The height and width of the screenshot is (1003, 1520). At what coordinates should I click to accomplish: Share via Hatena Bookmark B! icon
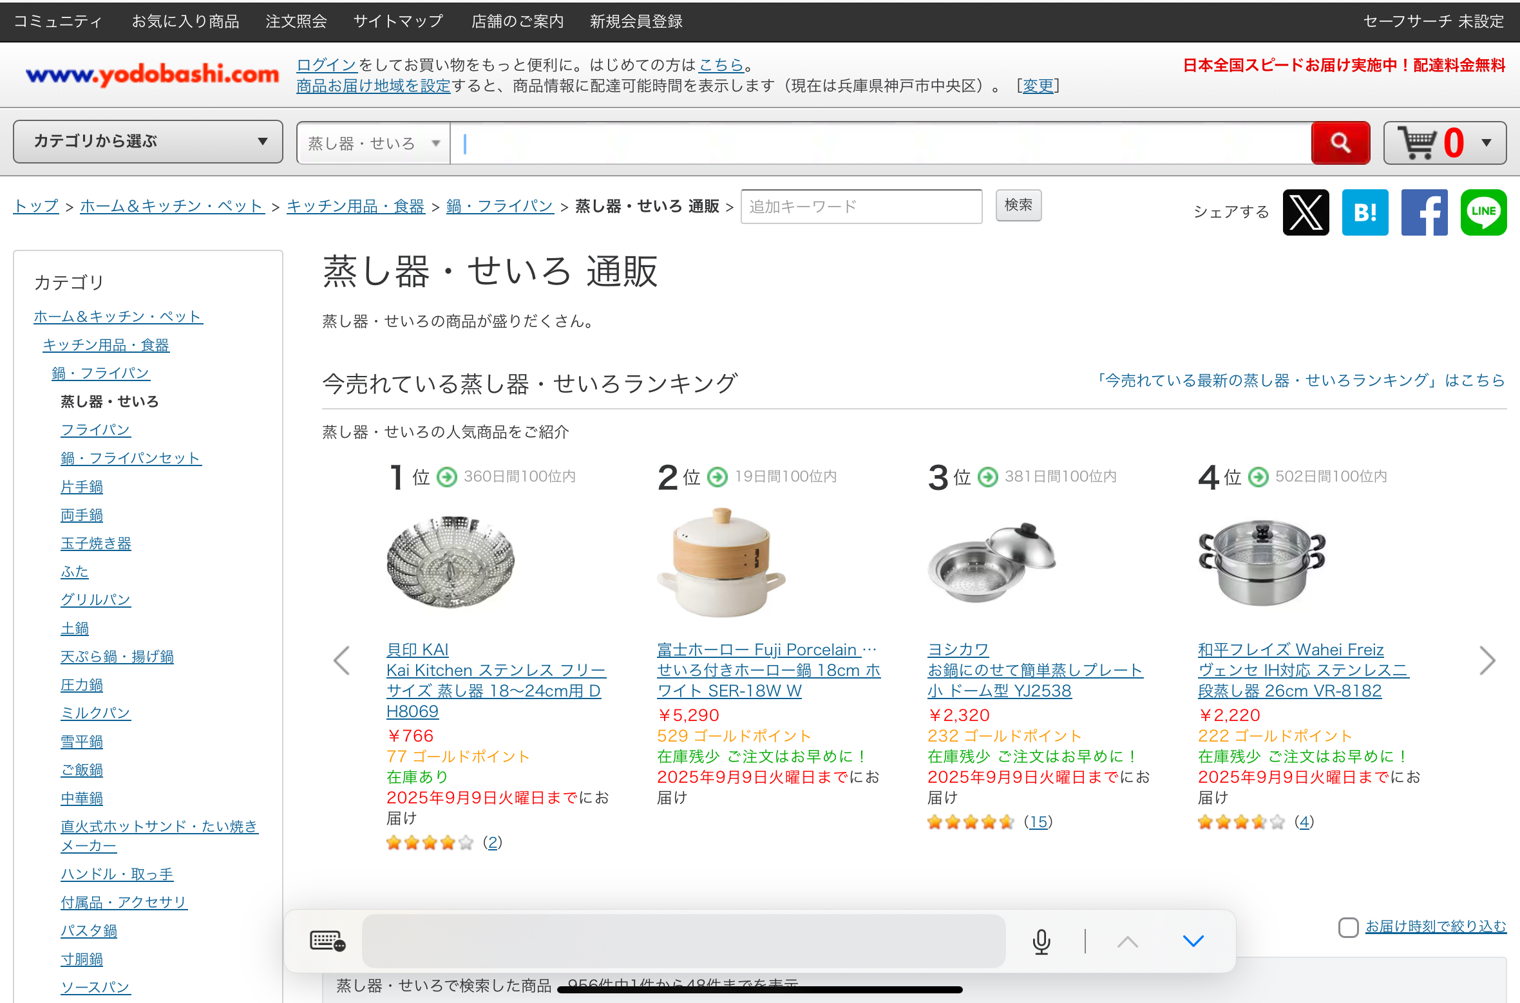click(x=1365, y=212)
